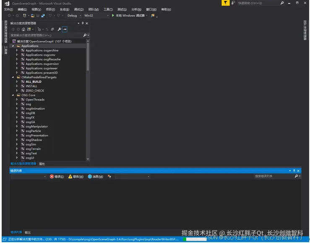The image size is (310, 243).
Task: Click the Pending Changes Filter clock icon
Action: coord(39,29)
